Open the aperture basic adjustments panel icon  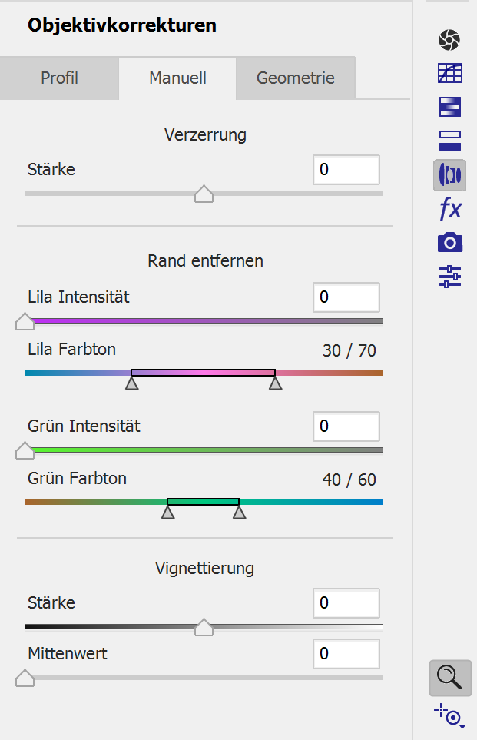449,39
